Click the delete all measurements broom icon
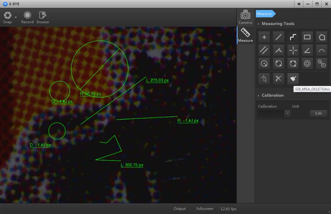This screenshot has height=214, width=331. coord(293,78)
